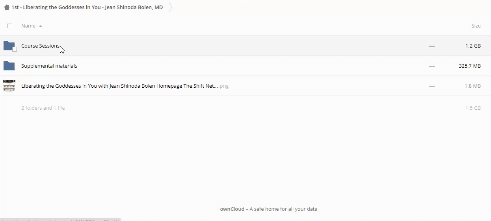Sort files by the Name column
Screen dimensions: 491x221
(28, 26)
